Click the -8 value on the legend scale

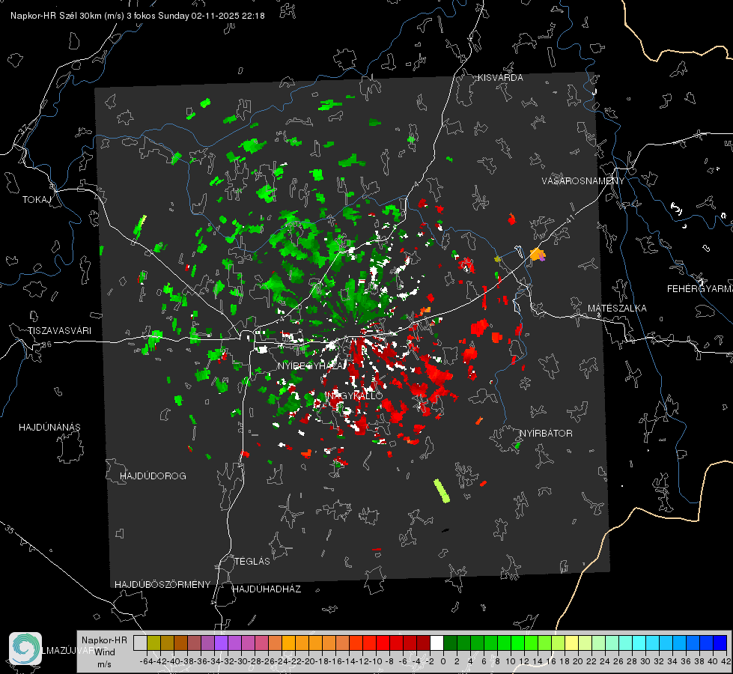pyautogui.click(x=389, y=661)
